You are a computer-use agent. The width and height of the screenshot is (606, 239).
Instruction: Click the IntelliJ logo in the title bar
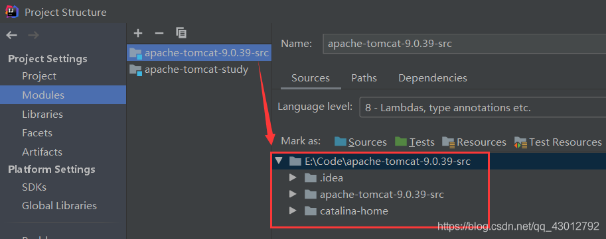pos(11,12)
